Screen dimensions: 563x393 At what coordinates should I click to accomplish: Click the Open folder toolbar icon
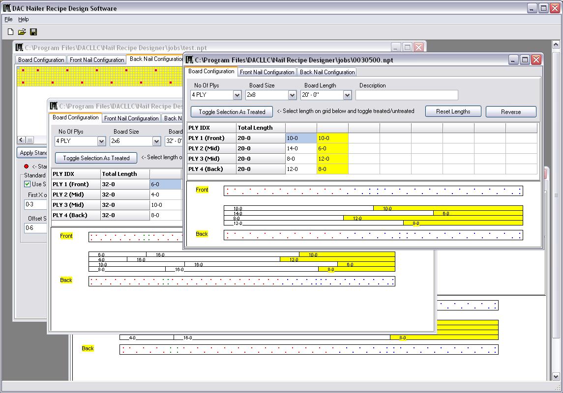22,32
